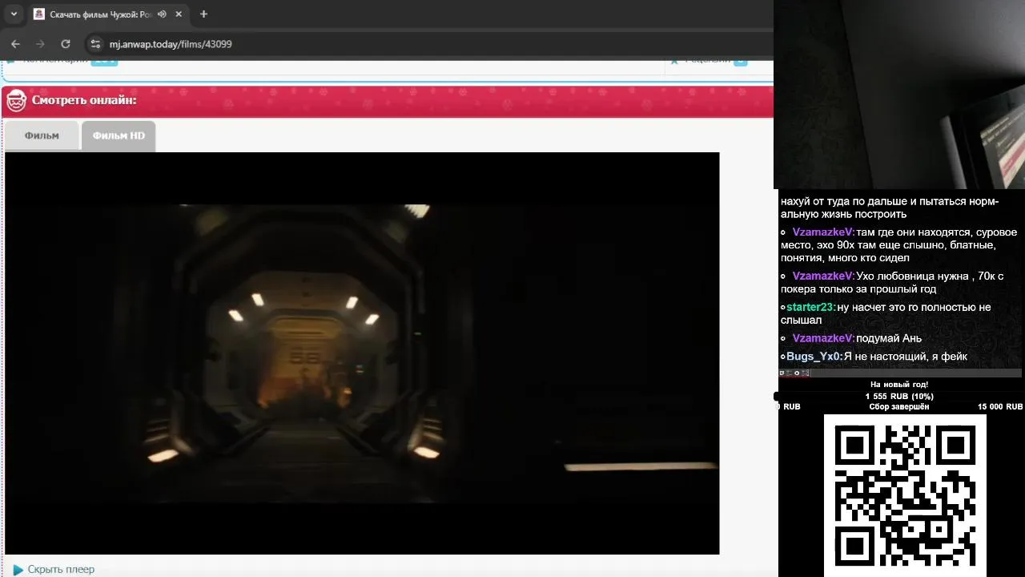Click the 'На новый год!' donation goal title
Image resolution: width=1025 pixels, height=577 pixels.
tap(899, 385)
